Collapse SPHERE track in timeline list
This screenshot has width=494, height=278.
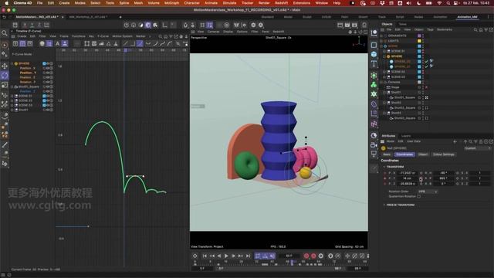12,63
